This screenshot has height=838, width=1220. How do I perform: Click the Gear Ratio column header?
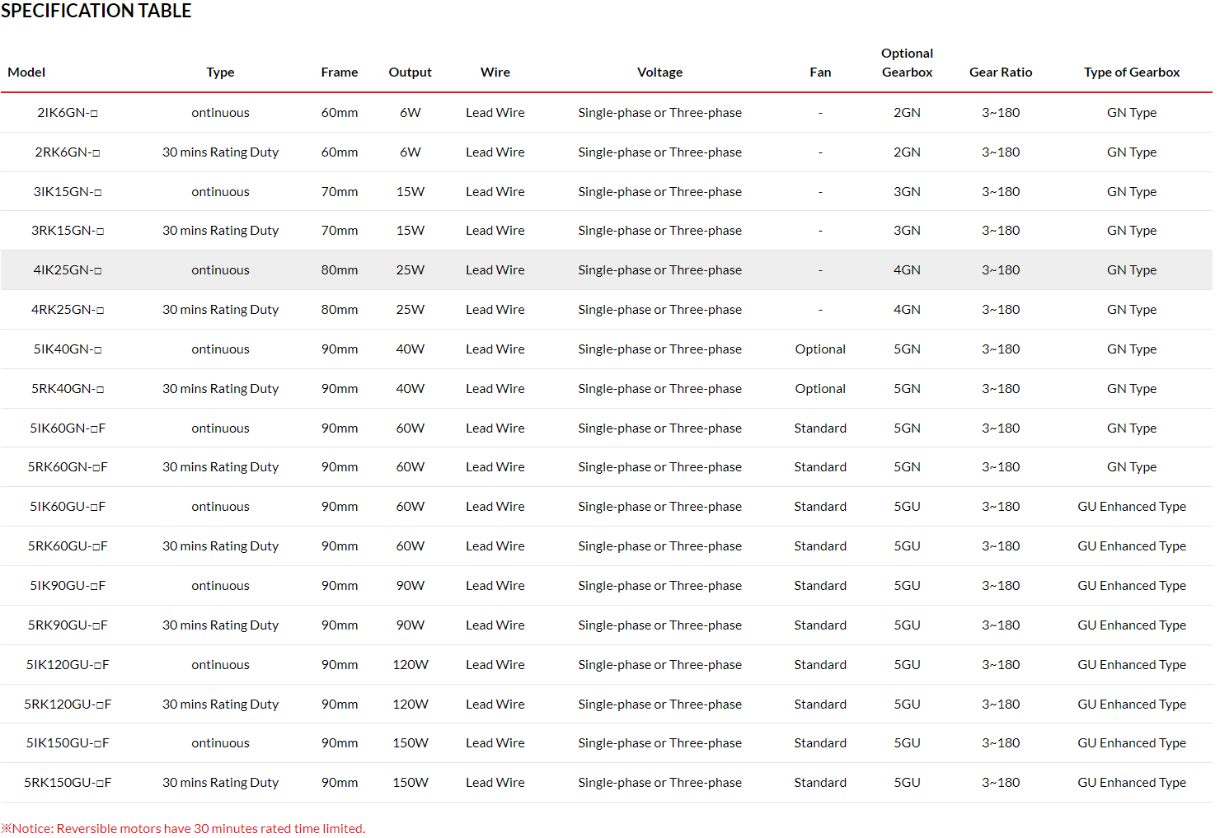1001,73
